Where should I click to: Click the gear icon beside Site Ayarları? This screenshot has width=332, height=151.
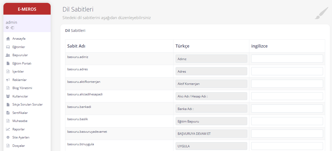tap(8, 137)
